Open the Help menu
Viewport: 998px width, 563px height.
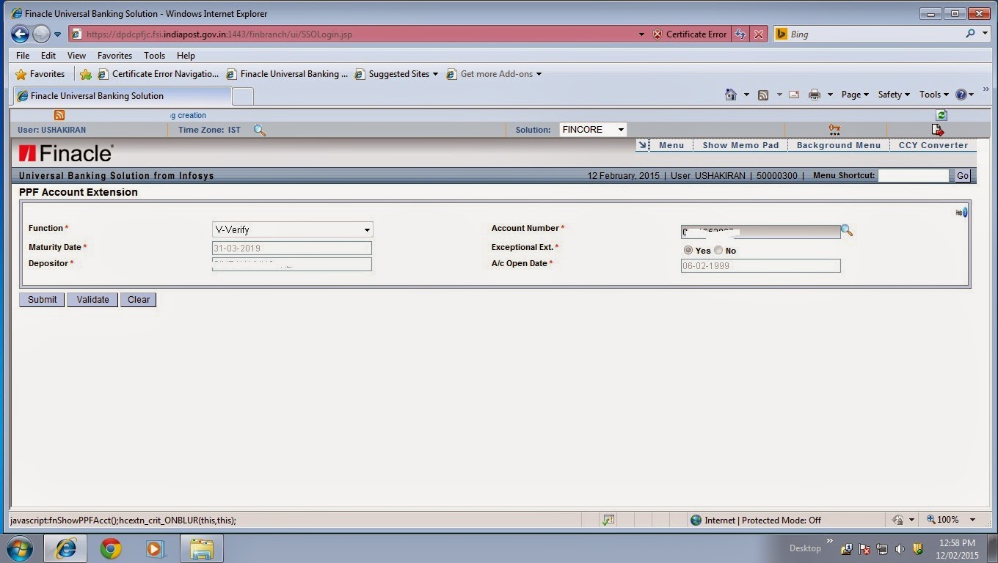[x=186, y=55]
